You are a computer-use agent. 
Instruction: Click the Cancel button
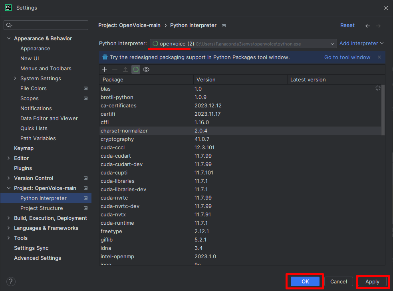tap(339, 281)
